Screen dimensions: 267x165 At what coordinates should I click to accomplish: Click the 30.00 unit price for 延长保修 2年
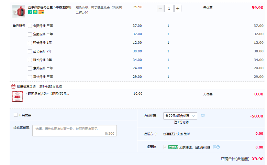pos(137,51)
